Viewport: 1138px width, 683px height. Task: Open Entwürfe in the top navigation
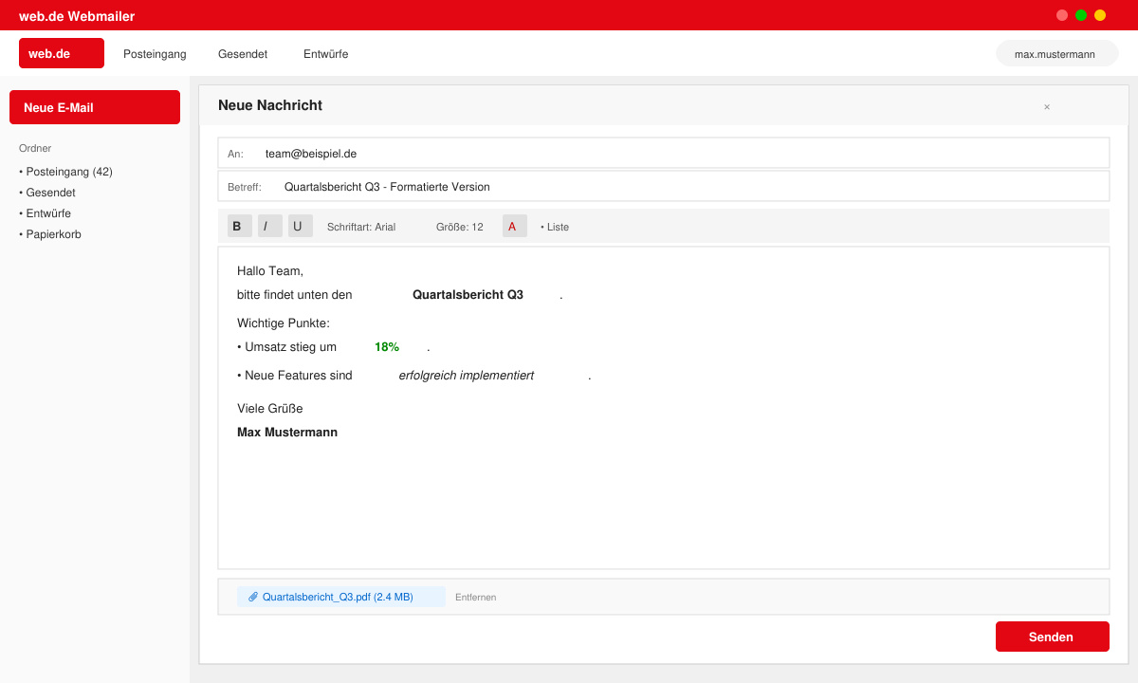tap(326, 54)
